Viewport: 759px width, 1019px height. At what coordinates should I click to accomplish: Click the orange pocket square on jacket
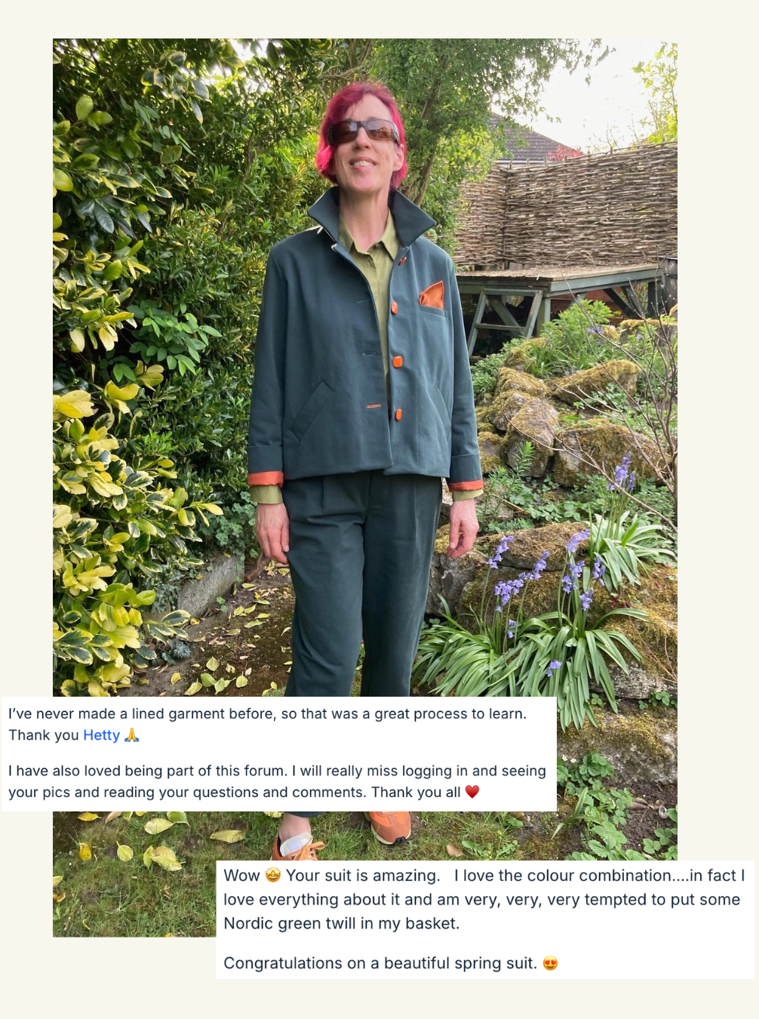[x=432, y=295]
